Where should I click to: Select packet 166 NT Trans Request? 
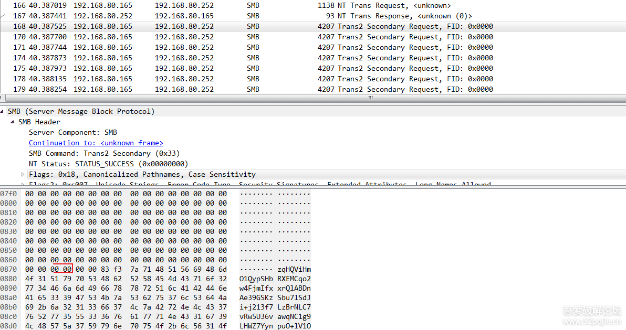click(252, 5)
